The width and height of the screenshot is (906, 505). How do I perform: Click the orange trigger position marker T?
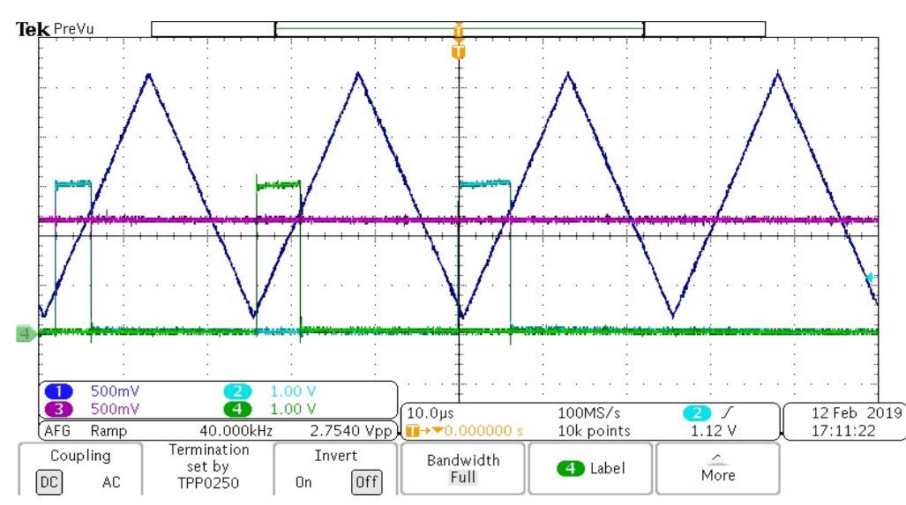pos(458,52)
